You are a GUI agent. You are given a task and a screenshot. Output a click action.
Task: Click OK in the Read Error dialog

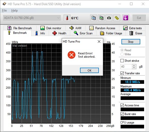[x=89, y=70]
